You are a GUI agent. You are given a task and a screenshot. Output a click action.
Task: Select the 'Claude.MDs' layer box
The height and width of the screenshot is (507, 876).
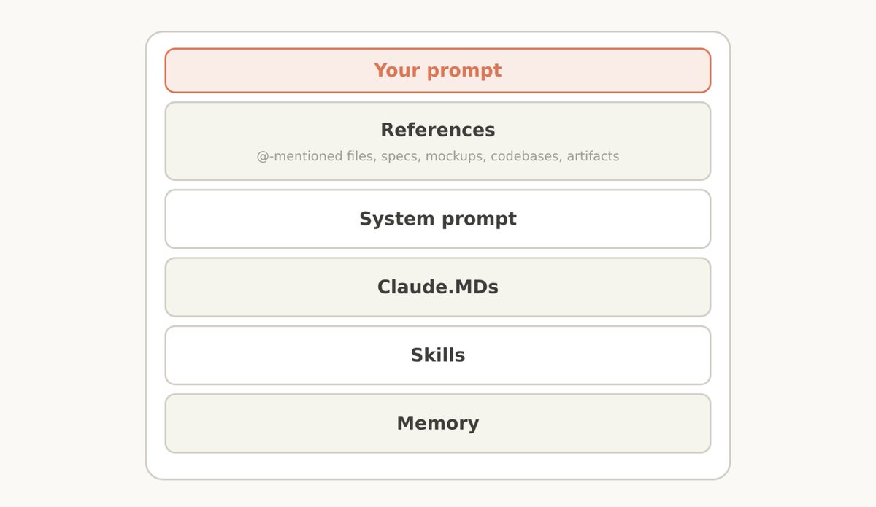(x=438, y=287)
